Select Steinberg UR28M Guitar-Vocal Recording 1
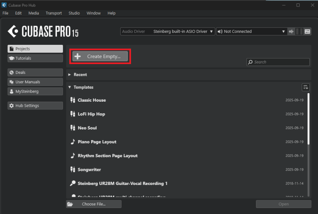318x214 pixels. point(187,183)
